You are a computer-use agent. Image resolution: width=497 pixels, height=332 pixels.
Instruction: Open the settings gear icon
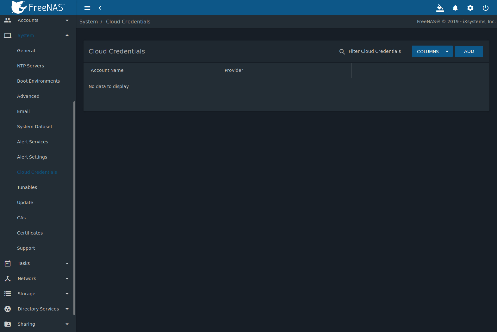[470, 8]
